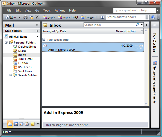Open the Outbox folder
162x137 pixels.
coord(23,63)
